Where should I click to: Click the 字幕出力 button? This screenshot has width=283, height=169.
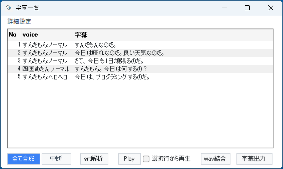point(254,159)
